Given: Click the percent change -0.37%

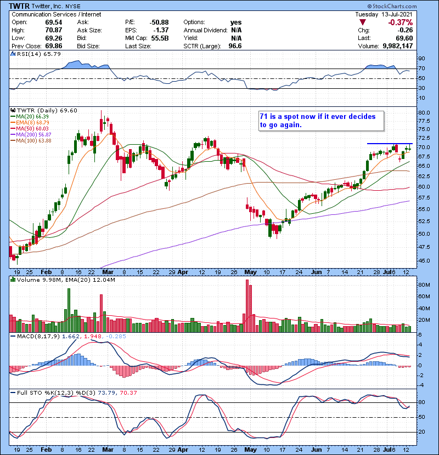Looking at the screenshot, I should point(401,22).
